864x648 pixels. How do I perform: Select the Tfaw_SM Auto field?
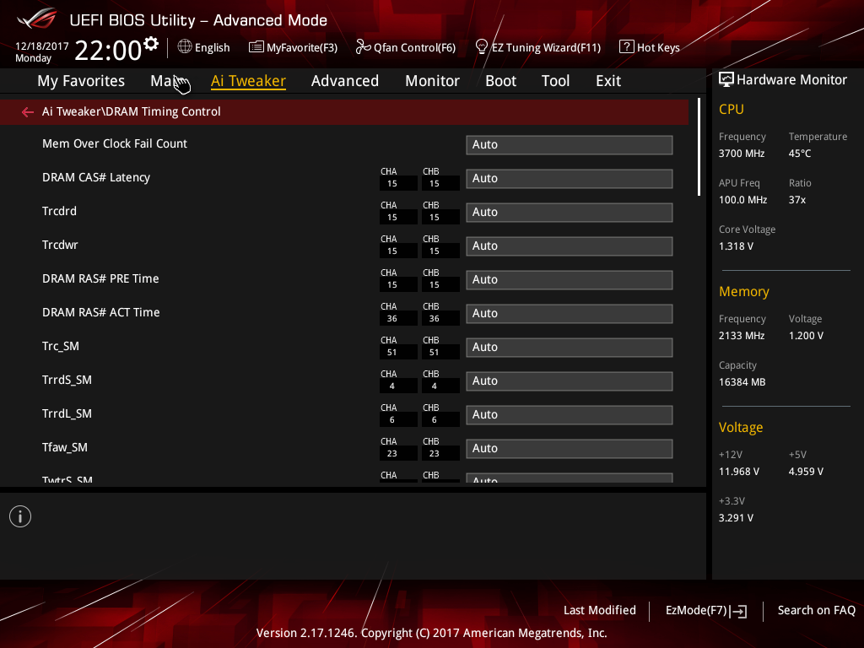tap(570, 449)
